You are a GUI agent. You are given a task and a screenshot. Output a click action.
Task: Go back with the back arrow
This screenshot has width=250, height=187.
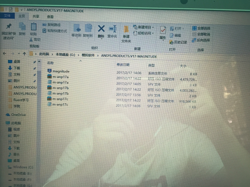click(5, 54)
